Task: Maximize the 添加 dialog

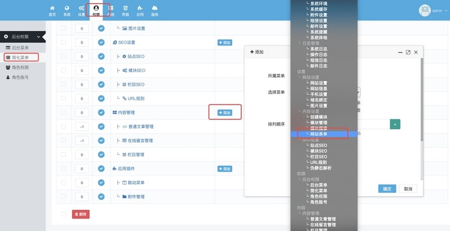Action: 408,52
